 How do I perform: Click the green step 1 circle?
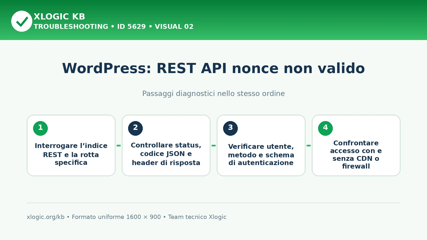coord(40,128)
